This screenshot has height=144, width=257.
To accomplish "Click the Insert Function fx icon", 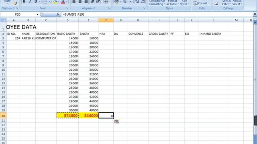I will [58, 14].
